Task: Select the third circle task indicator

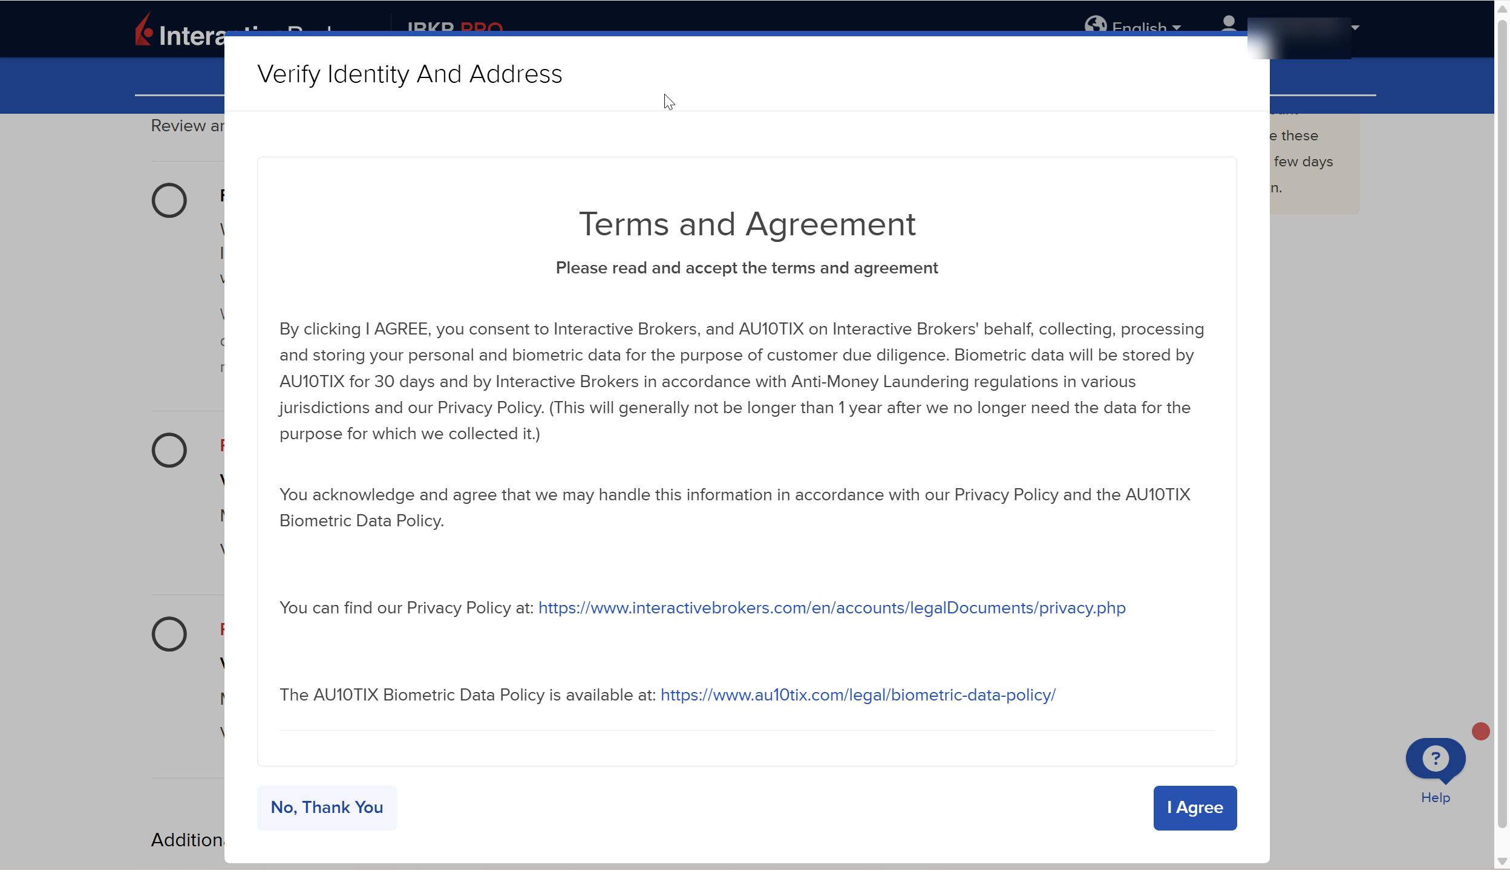Action: tap(169, 634)
